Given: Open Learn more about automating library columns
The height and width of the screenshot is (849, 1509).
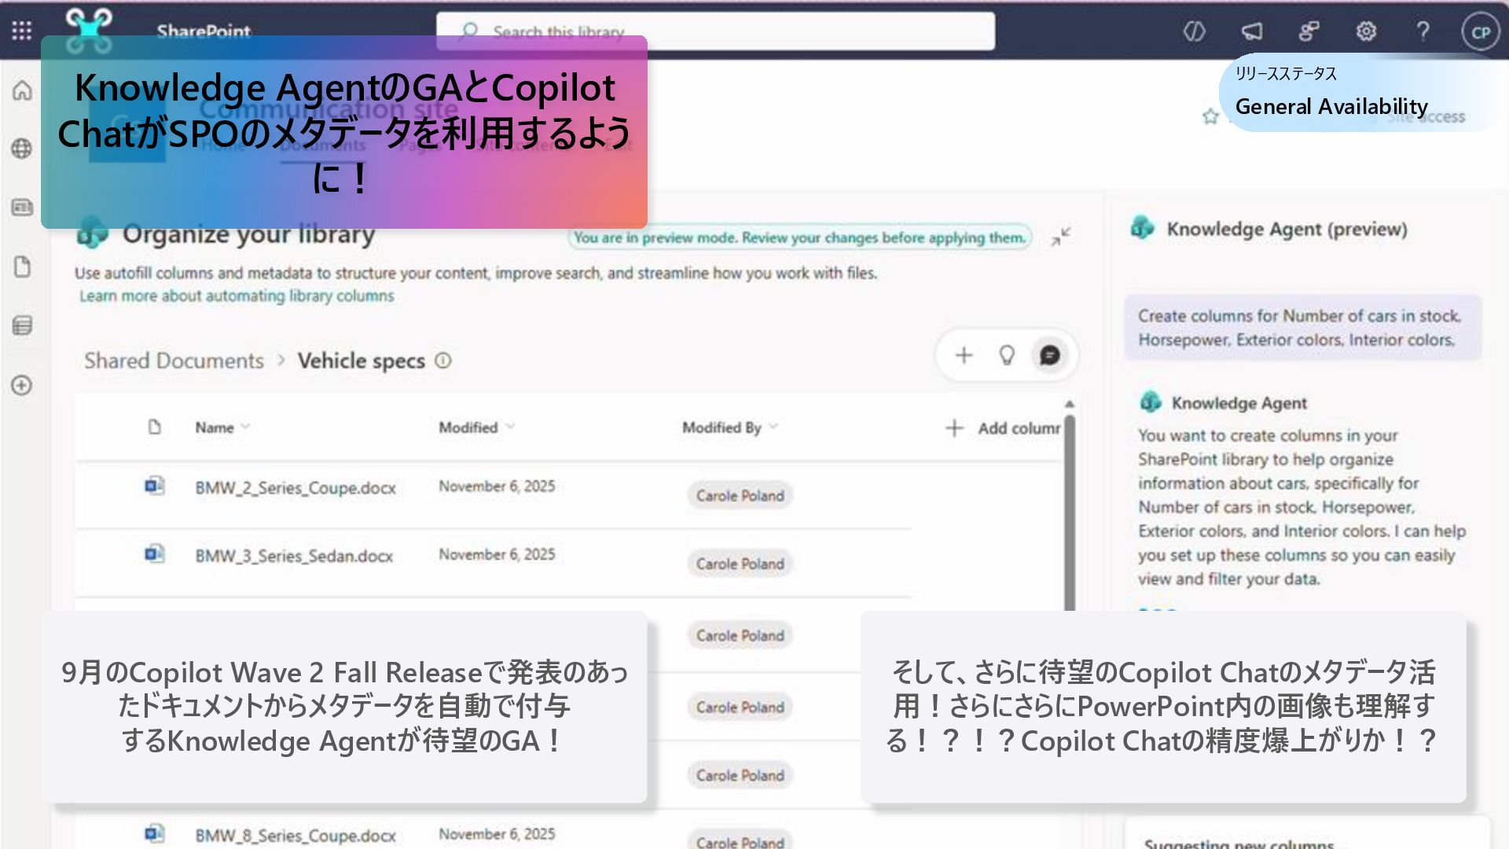Looking at the screenshot, I should coord(237,296).
